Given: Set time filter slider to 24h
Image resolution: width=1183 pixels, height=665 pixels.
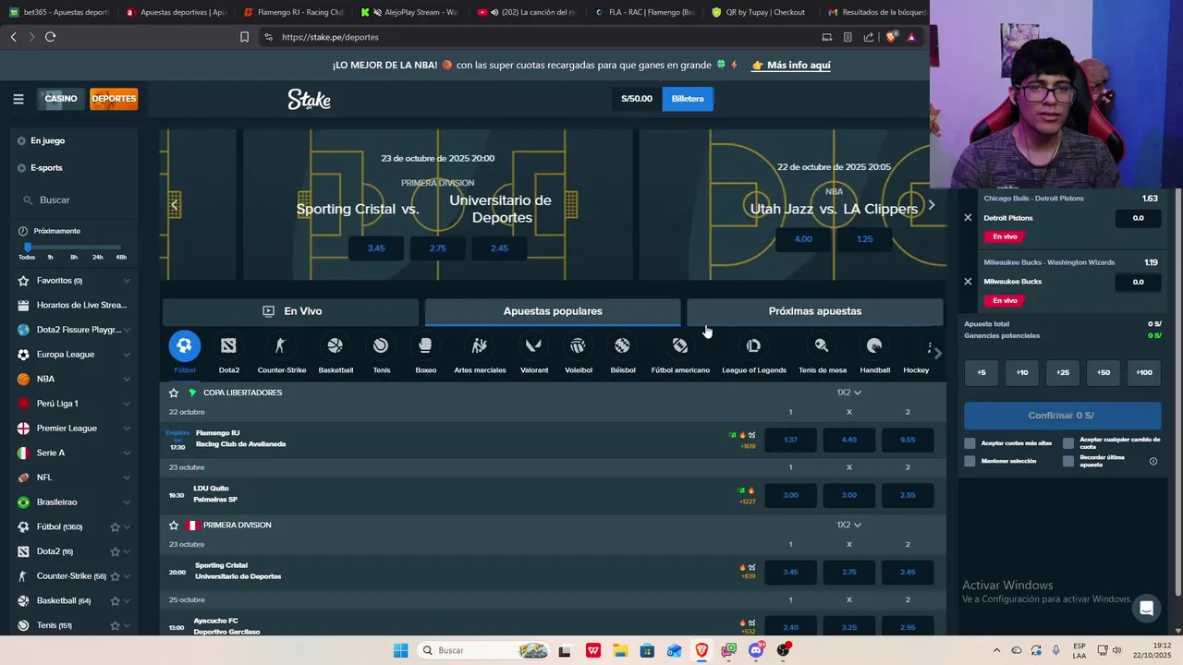Looking at the screenshot, I should pyautogui.click(x=97, y=257).
